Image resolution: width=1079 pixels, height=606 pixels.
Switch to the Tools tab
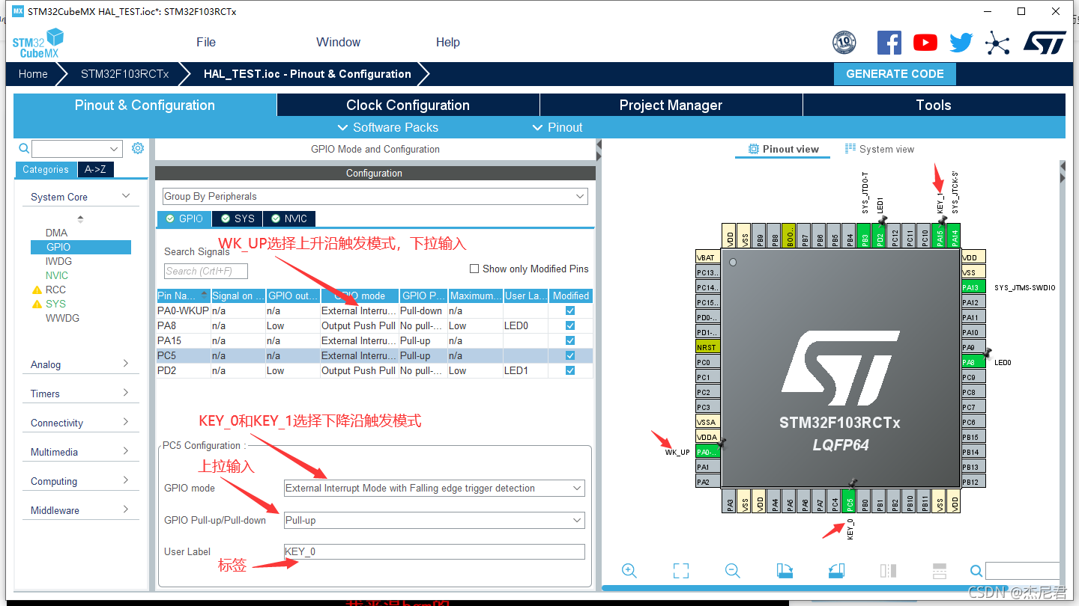click(x=934, y=105)
